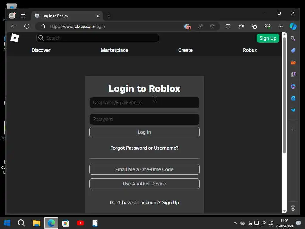
Task: Open Microsoft Store from the taskbar
Action: point(66,223)
